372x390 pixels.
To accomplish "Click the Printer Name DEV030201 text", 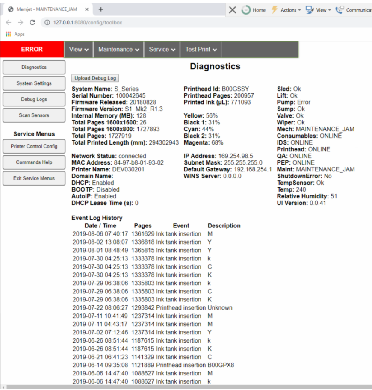I will click(x=108, y=169).
